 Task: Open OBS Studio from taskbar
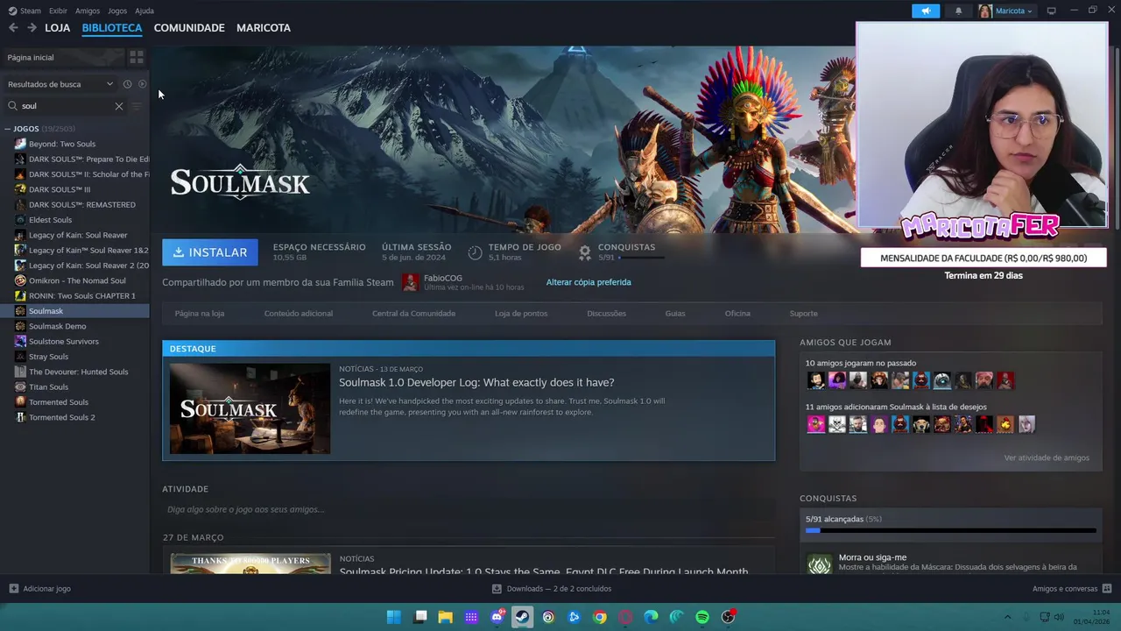point(728,617)
